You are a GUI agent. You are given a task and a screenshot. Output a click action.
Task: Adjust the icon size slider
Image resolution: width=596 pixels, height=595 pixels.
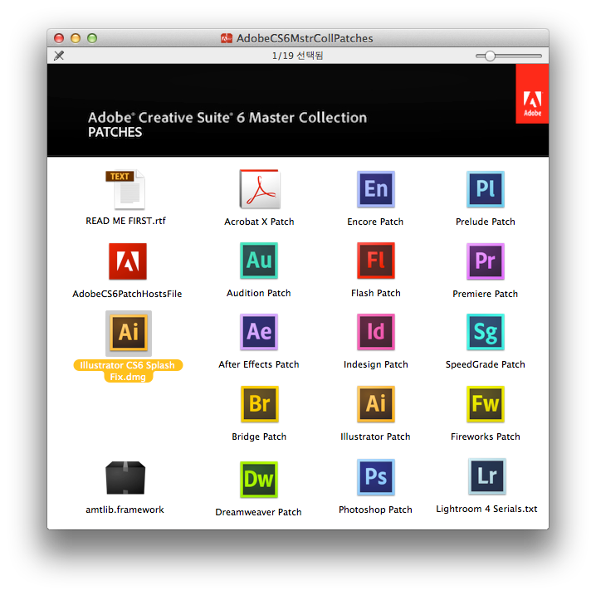pos(509,56)
